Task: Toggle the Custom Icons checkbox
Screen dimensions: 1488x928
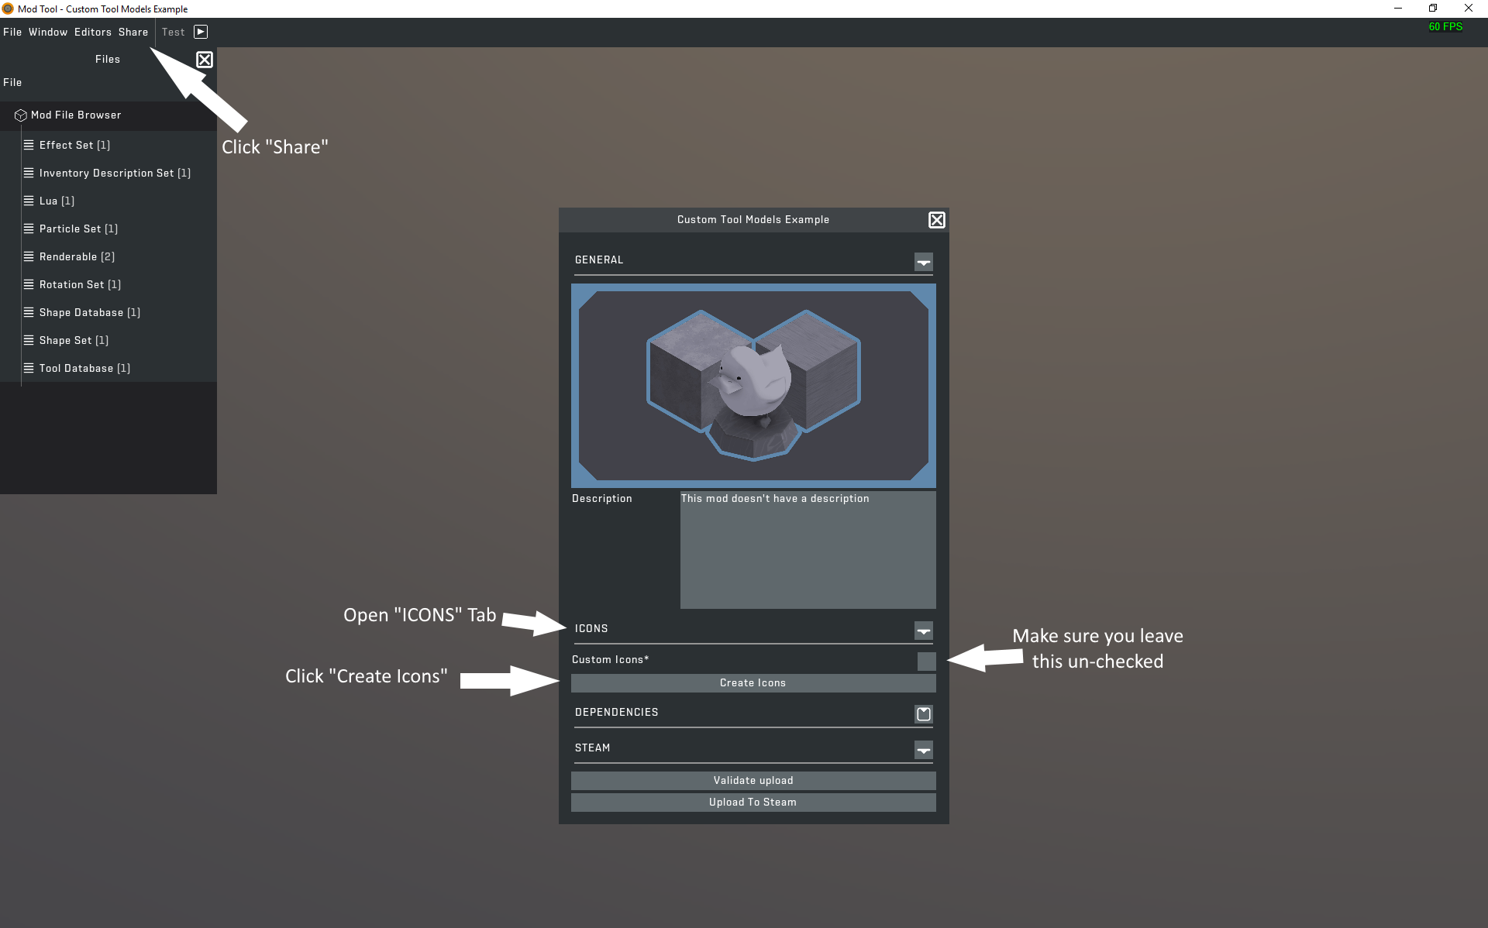Action: [x=926, y=661]
